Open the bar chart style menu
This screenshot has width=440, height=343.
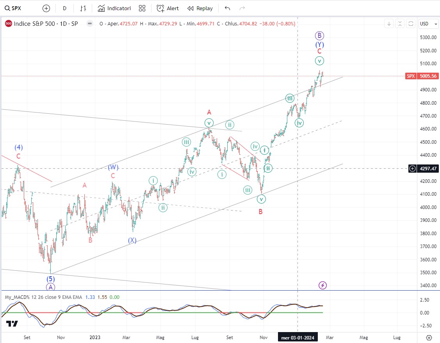83,9
